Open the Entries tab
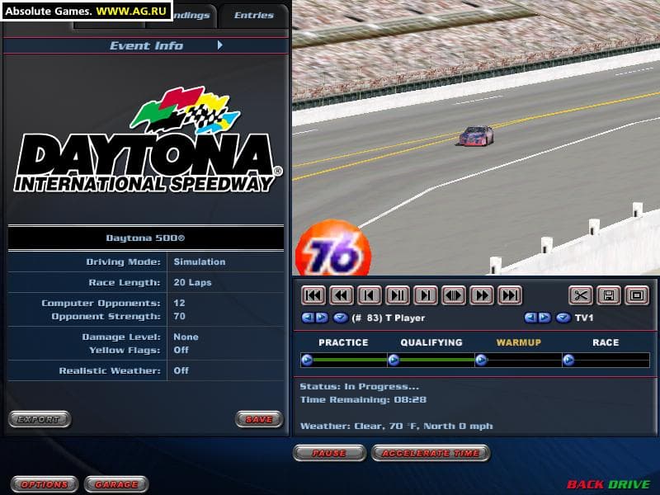This screenshot has width=660, height=495. point(254,16)
